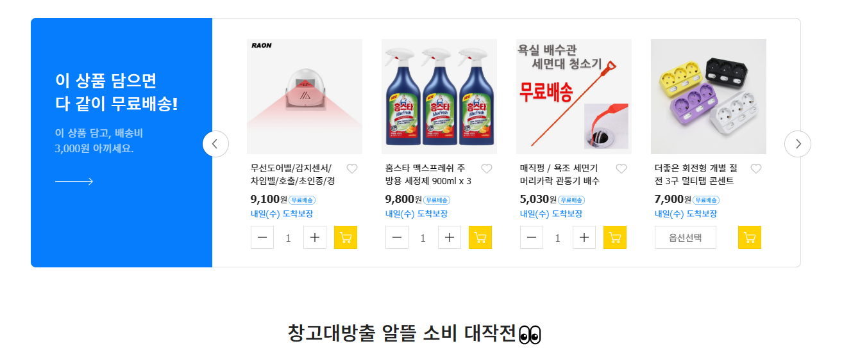Favorite the drain hair cleaner product
The width and height of the screenshot is (851, 355).
621,169
